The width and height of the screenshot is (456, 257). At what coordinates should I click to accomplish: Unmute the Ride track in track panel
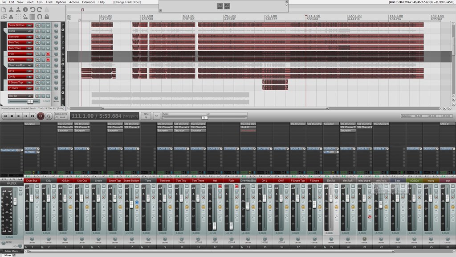pyautogui.click(x=48, y=59)
